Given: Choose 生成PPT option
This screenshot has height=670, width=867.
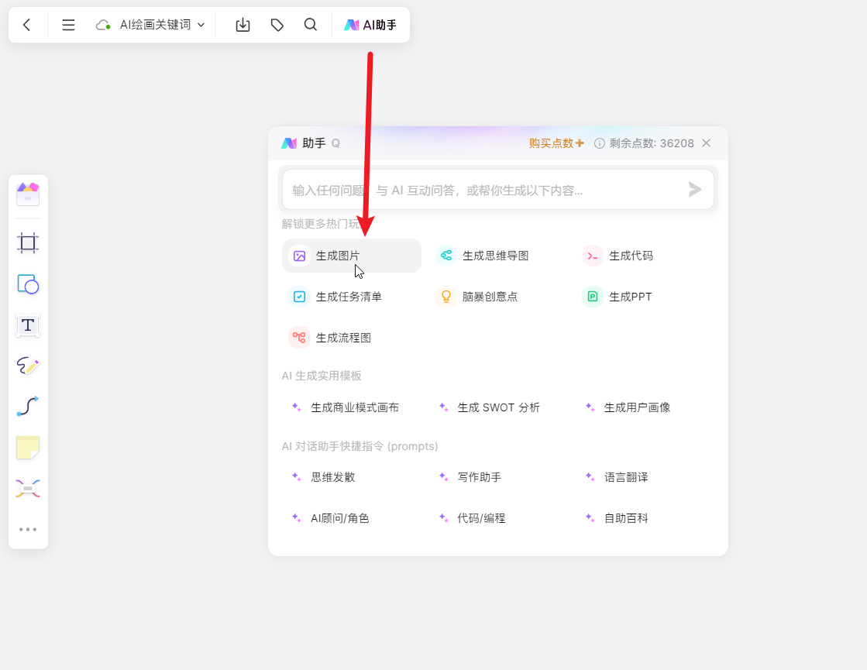Looking at the screenshot, I should 617,297.
